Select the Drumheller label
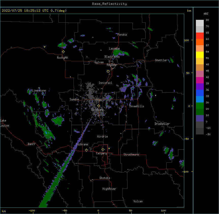Image resolution: width=219 pixels, height=214 pixels. pos(162,124)
